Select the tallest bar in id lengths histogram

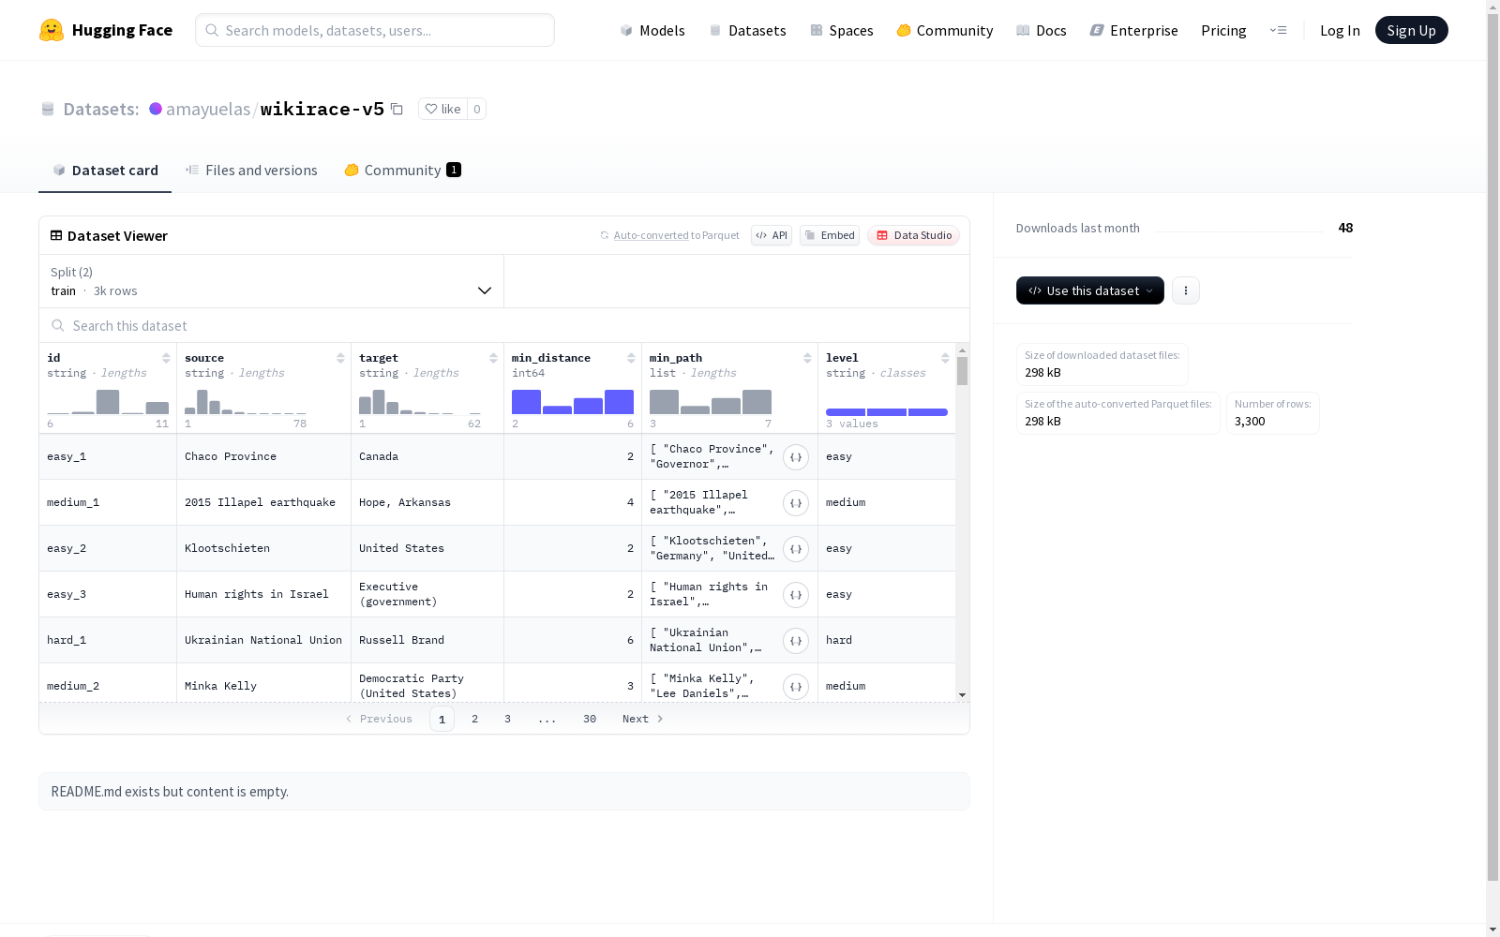click(x=108, y=402)
